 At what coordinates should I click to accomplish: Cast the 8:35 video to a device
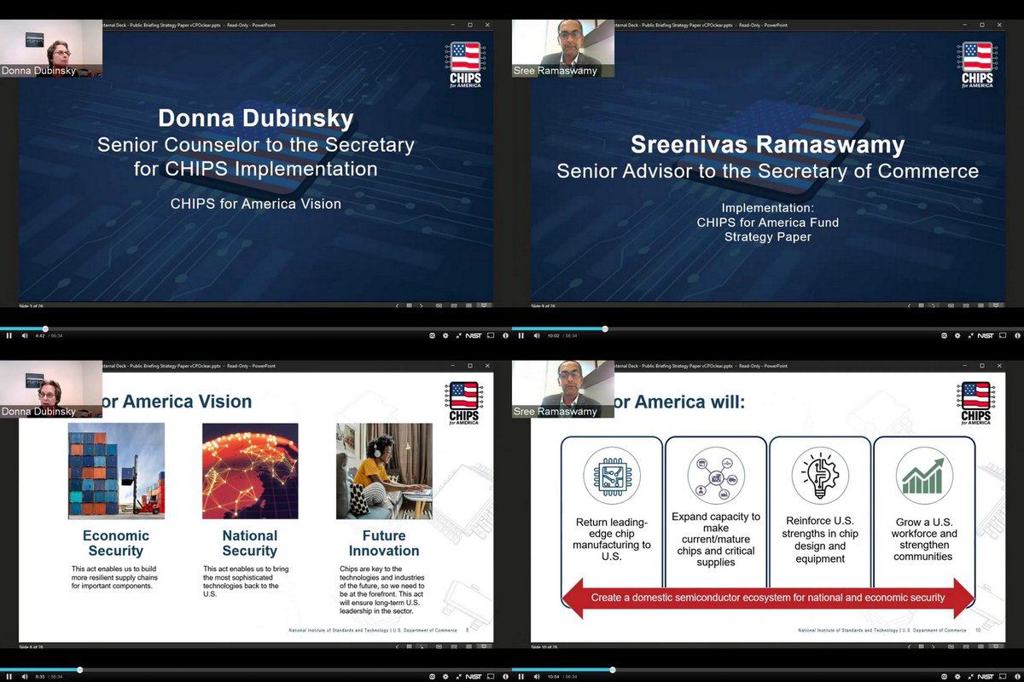tap(491, 677)
